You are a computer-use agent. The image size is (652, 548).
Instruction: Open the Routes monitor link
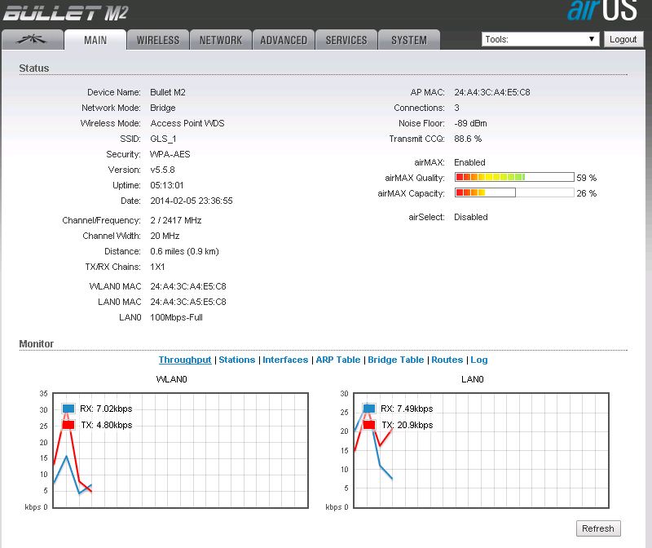point(447,360)
